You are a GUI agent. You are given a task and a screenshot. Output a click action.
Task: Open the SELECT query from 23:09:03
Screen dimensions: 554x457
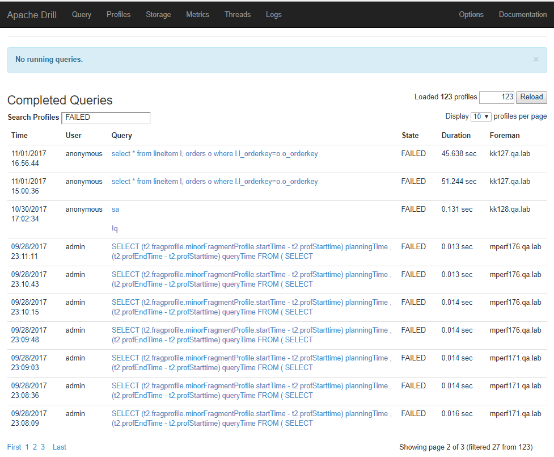pyautogui.click(x=252, y=363)
